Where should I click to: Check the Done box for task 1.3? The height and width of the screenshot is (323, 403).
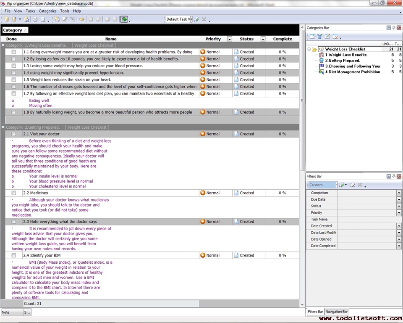tap(14, 66)
